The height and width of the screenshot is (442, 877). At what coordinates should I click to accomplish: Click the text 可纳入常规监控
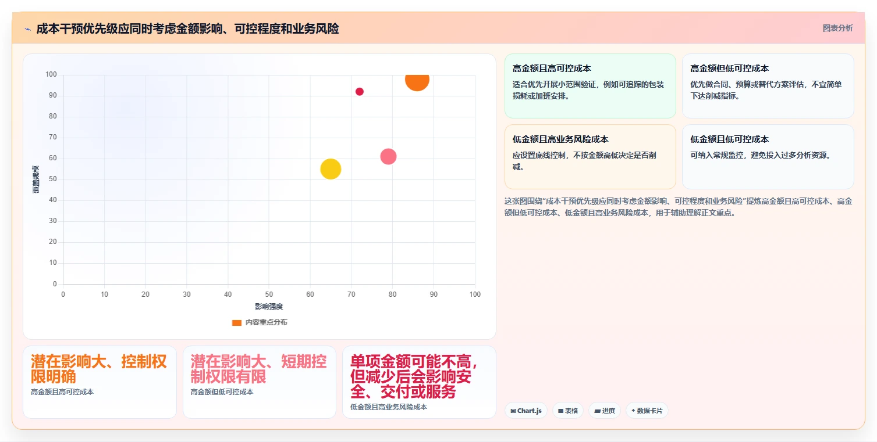point(717,155)
